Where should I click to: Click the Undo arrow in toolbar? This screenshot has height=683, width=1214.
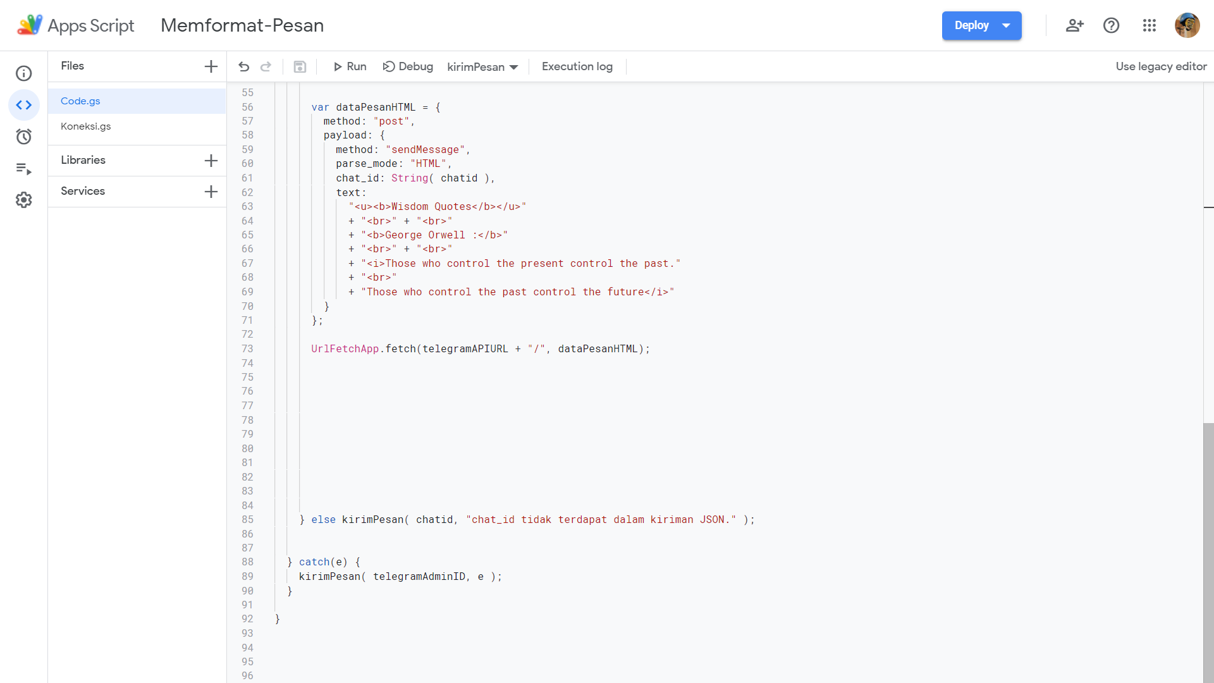[244, 66]
